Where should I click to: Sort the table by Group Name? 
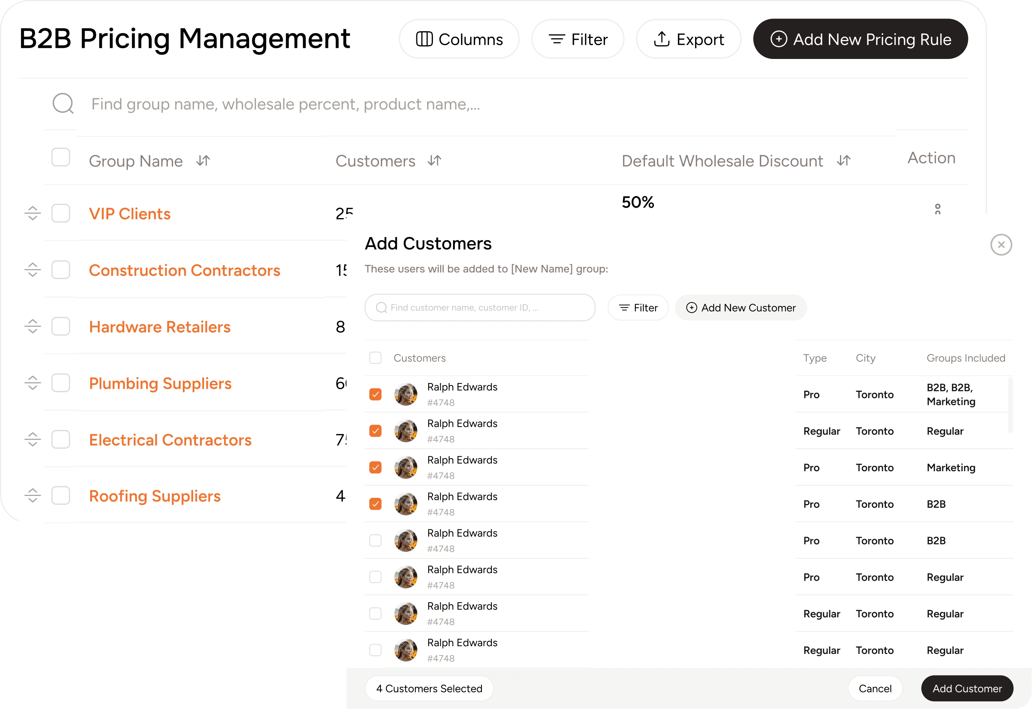(203, 161)
